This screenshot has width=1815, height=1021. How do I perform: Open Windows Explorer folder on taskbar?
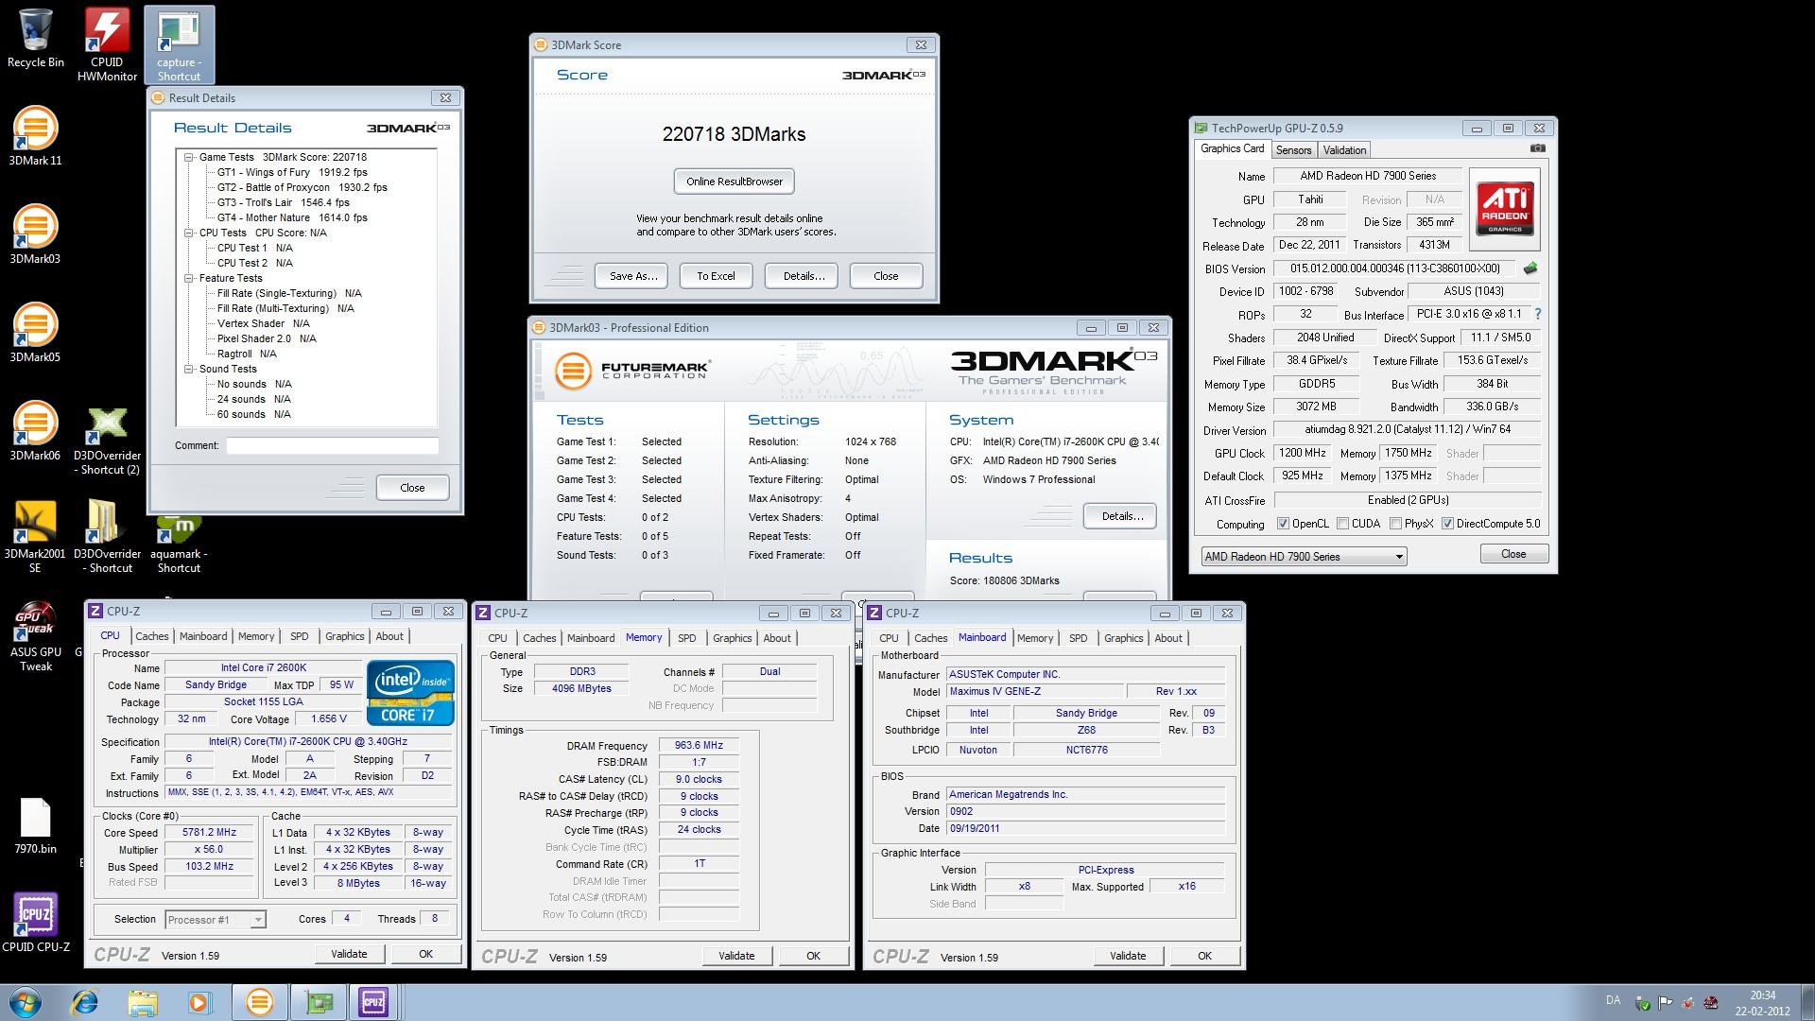(x=143, y=1002)
